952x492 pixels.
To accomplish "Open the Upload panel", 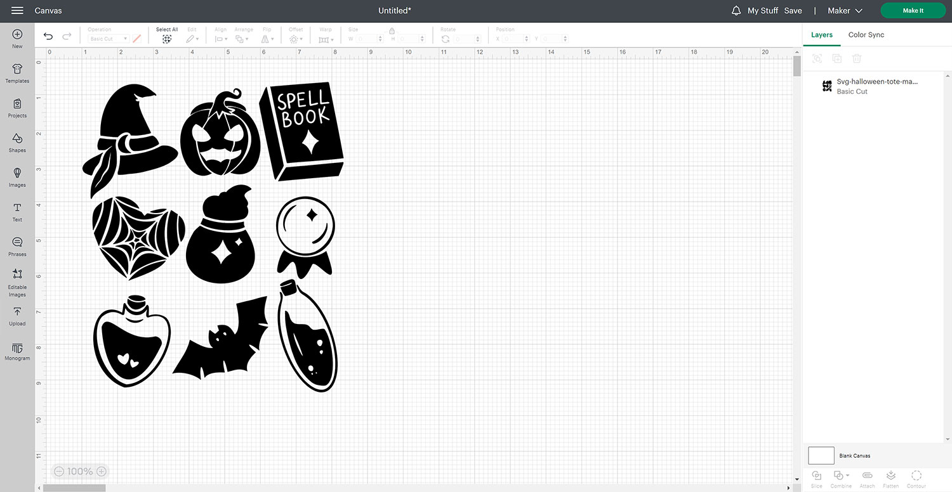I will (17, 316).
